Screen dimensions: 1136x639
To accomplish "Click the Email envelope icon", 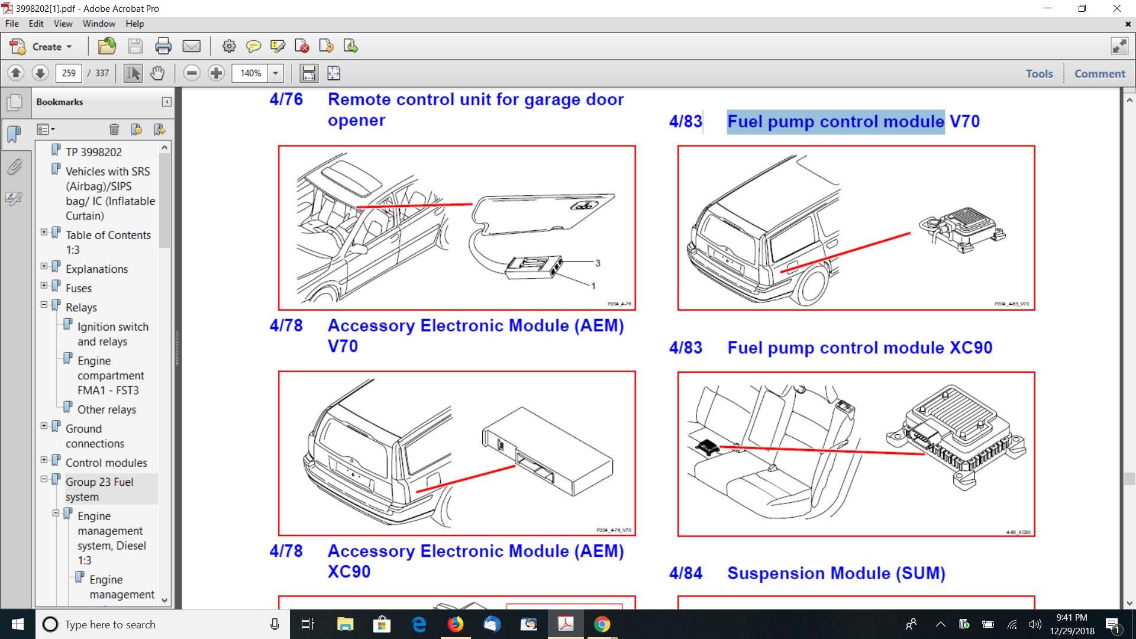I will [x=191, y=46].
